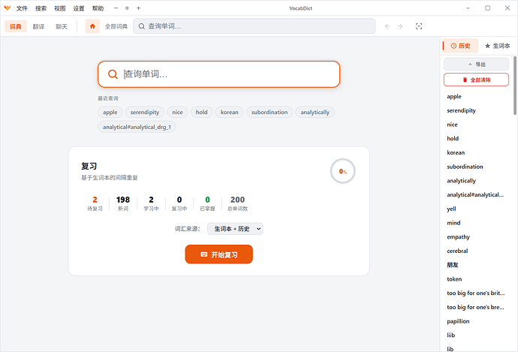
Task: Switch to the 翻译 tab
Action: point(38,26)
